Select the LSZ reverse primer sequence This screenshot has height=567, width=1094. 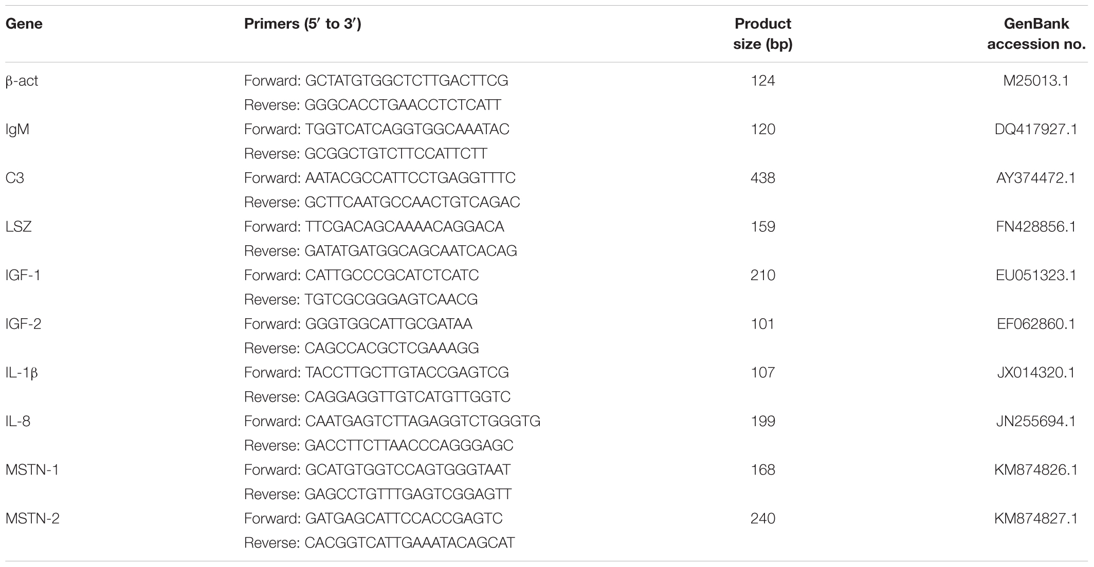tap(411, 251)
